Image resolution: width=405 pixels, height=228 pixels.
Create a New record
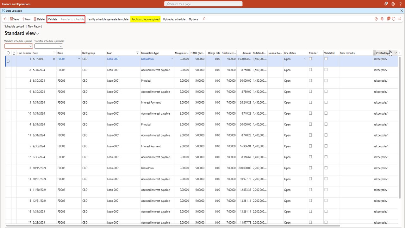click(x=26, y=19)
